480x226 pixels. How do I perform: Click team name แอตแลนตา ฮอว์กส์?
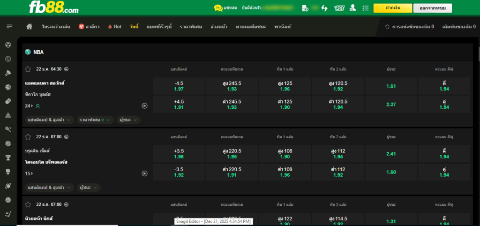[45, 83]
